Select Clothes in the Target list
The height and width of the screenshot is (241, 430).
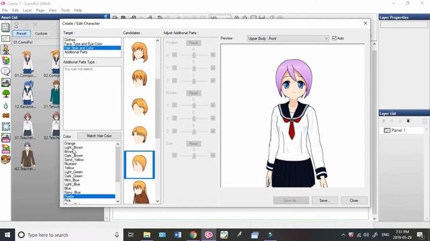(92, 40)
